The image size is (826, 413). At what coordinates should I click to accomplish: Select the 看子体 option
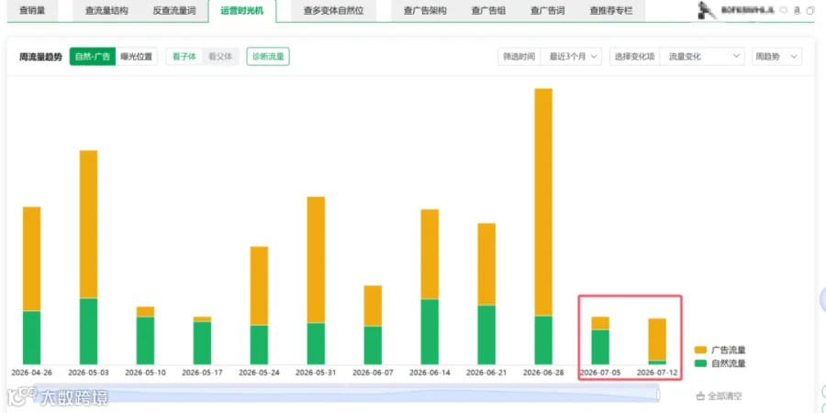click(x=184, y=57)
